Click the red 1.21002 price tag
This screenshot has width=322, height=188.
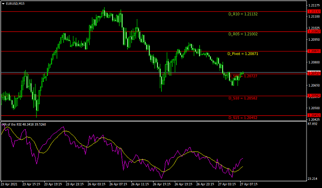tap(314, 31)
